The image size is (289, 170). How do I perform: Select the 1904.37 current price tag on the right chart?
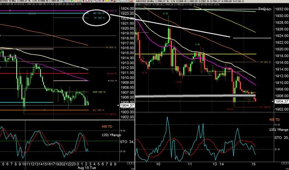click(x=282, y=101)
